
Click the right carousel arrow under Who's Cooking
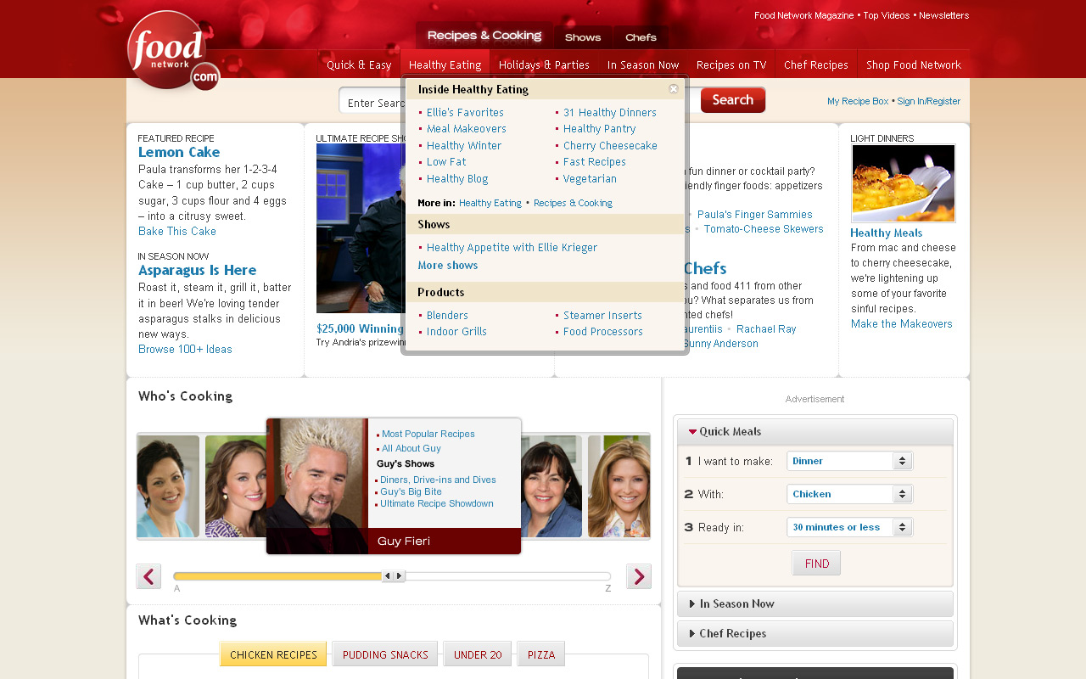(x=638, y=576)
